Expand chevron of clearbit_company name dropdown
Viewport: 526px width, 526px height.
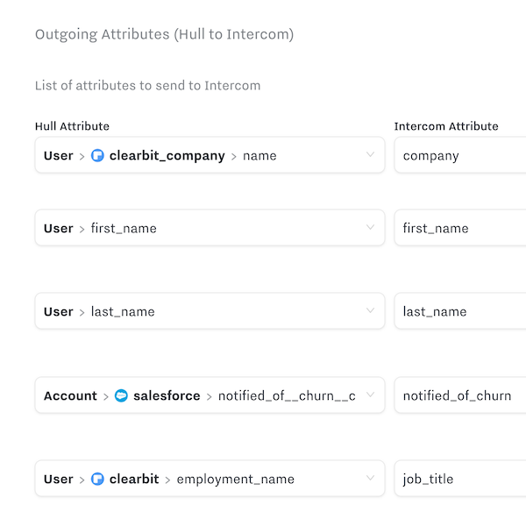click(x=370, y=155)
